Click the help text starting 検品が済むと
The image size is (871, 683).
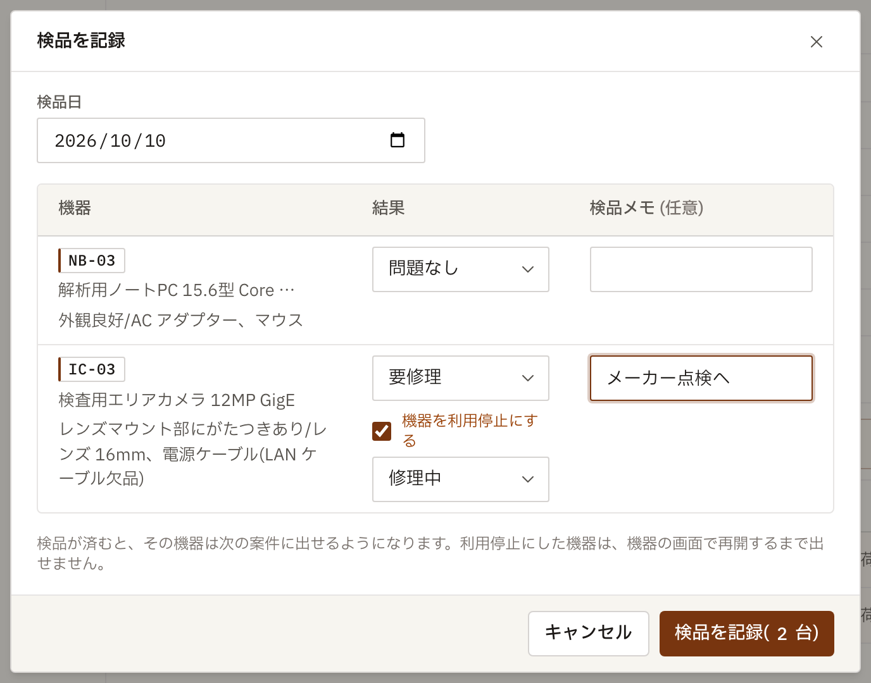pos(430,553)
